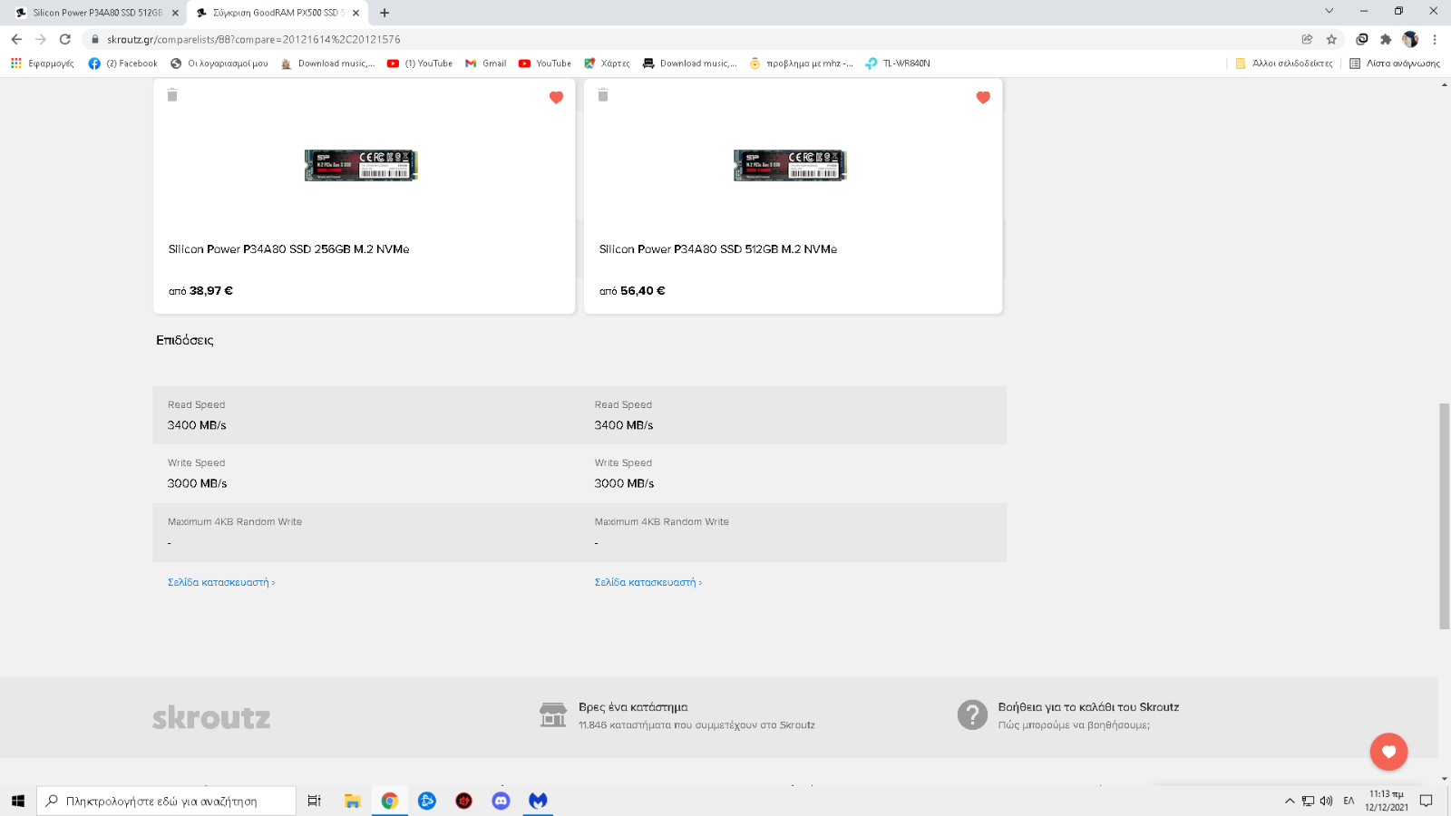Image resolution: width=1451 pixels, height=816 pixels.
Task: Open the floating red heart favorites button
Action: tap(1388, 751)
